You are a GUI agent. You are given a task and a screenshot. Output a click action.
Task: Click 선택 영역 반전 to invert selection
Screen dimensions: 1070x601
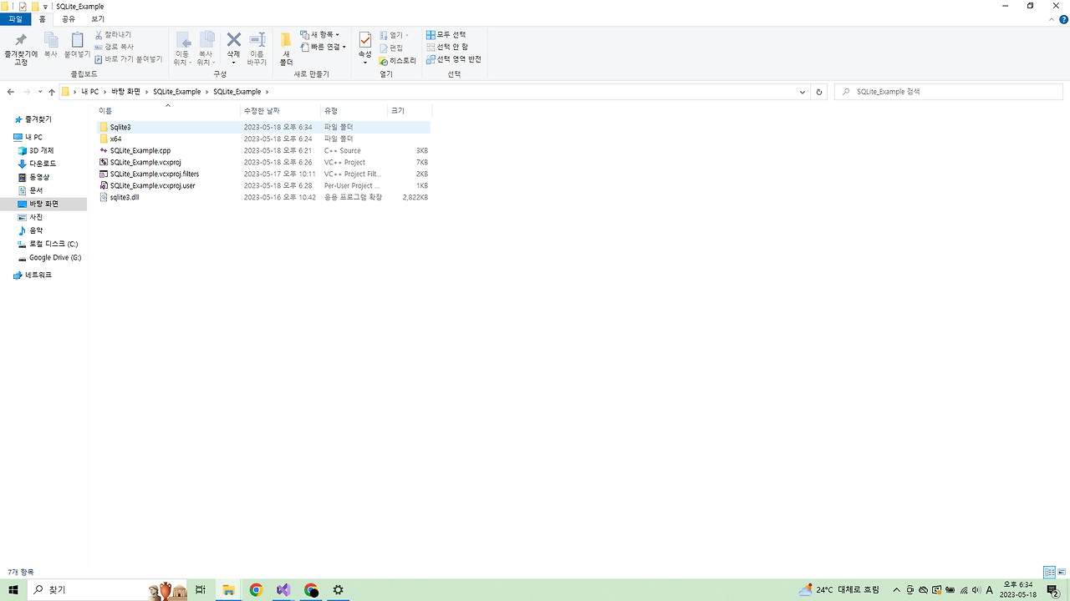point(454,59)
